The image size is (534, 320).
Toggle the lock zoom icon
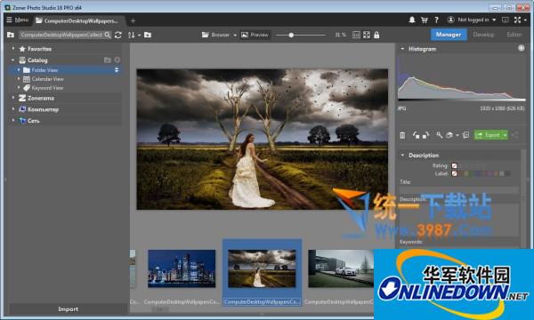tap(376, 35)
